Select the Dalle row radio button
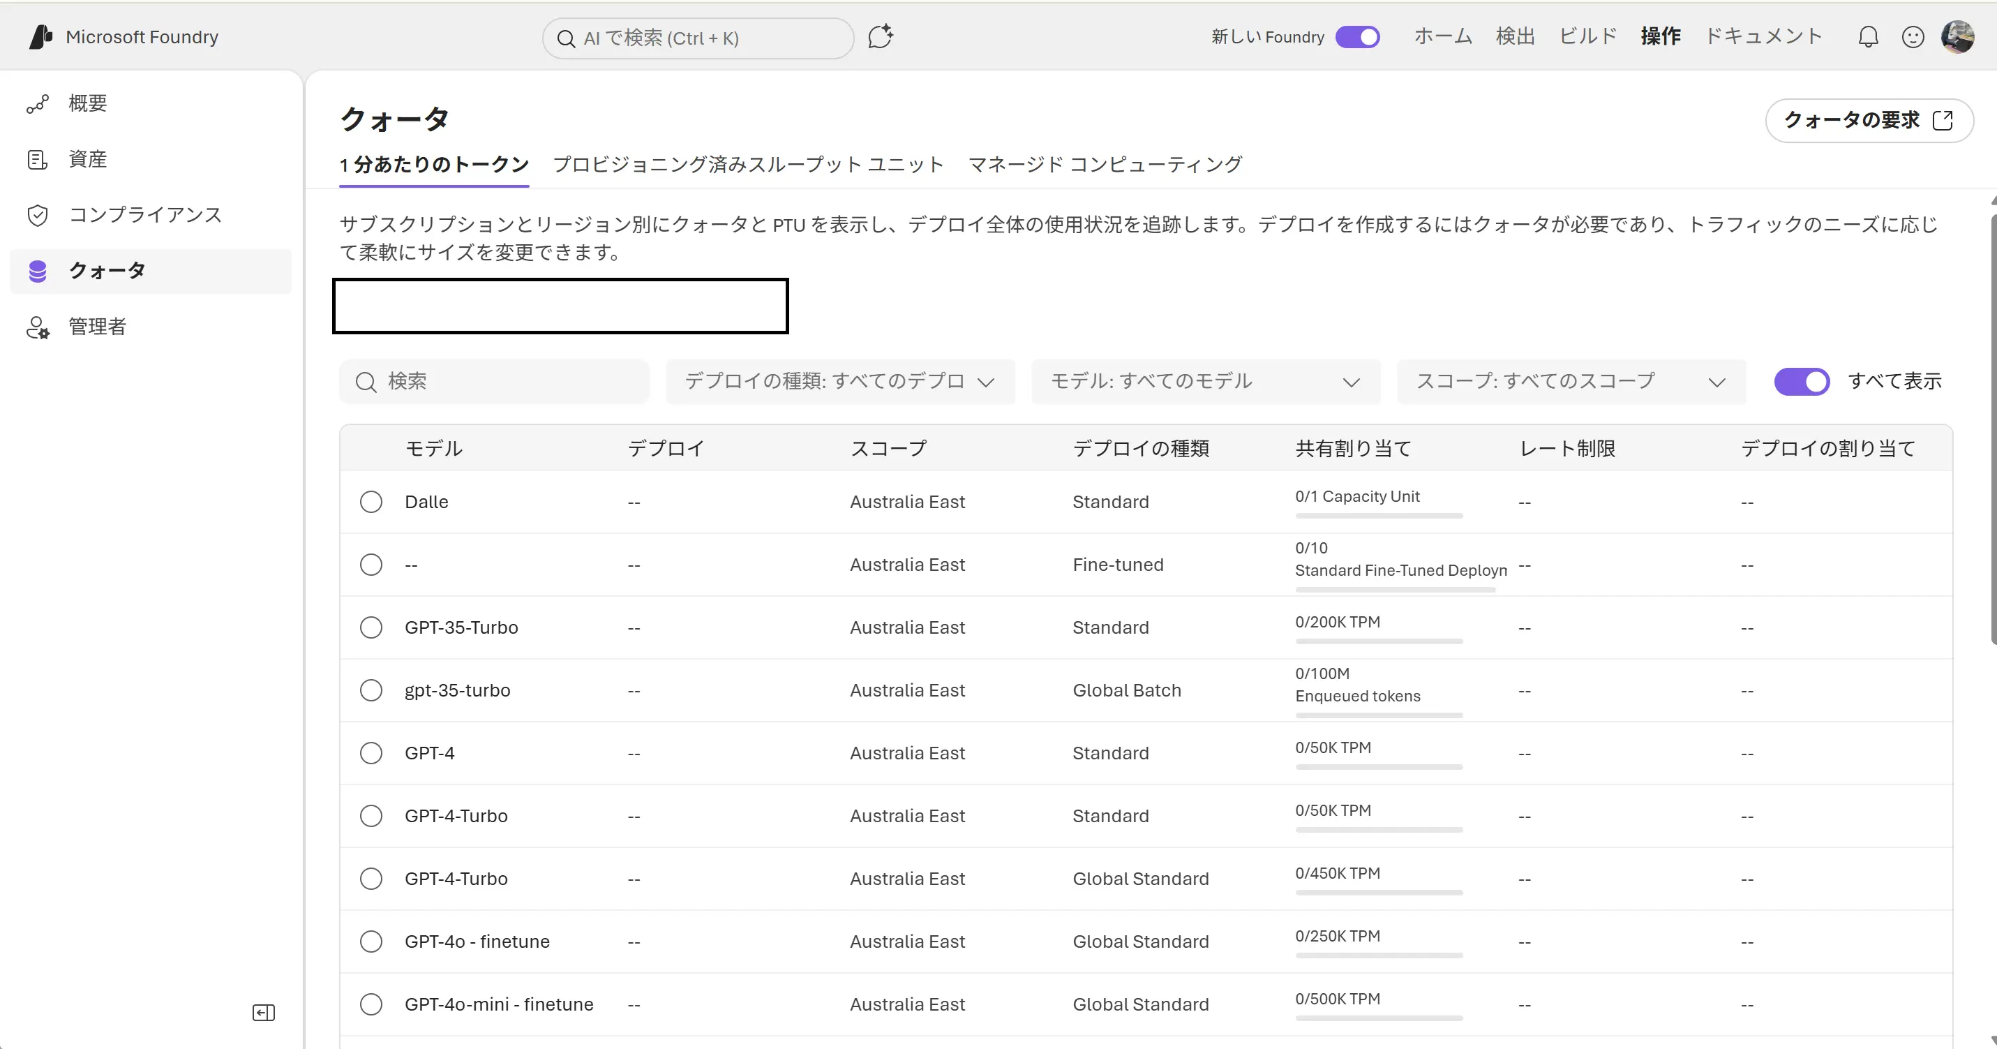Screen dimensions: 1997x1049 point(371,502)
